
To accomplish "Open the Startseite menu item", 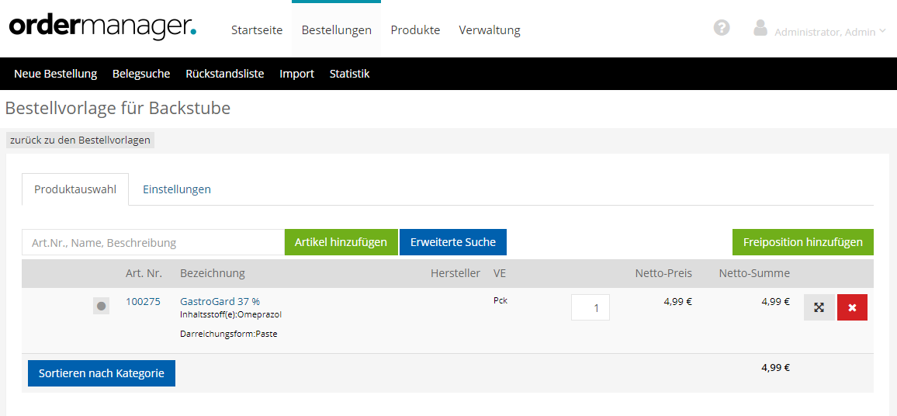I will 257,30.
